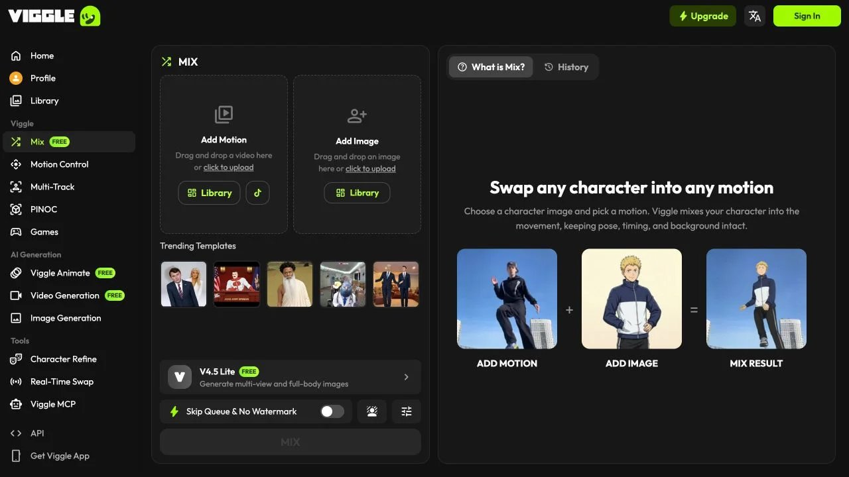
Task: Open Video Generation menu item
Action: [69, 295]
